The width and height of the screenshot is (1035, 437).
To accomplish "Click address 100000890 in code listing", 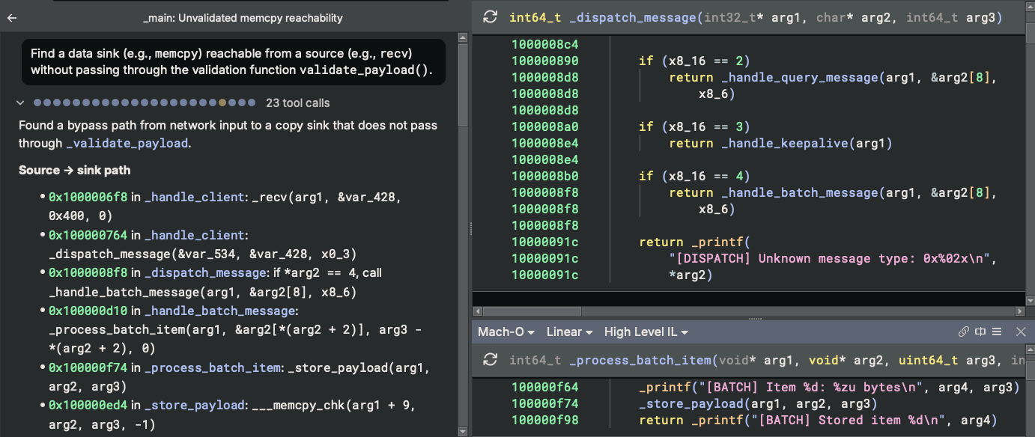I will [x=544, y=61].
